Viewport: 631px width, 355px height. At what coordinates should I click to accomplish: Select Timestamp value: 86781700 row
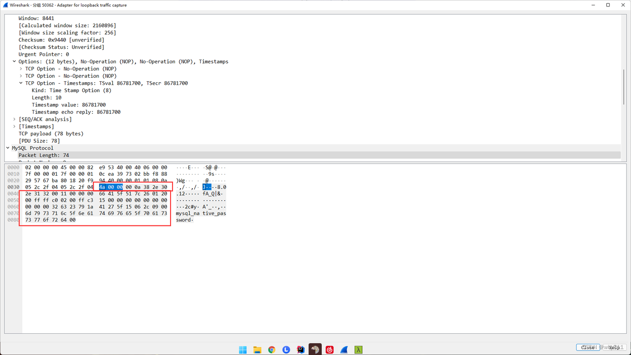tap(313, 105)
